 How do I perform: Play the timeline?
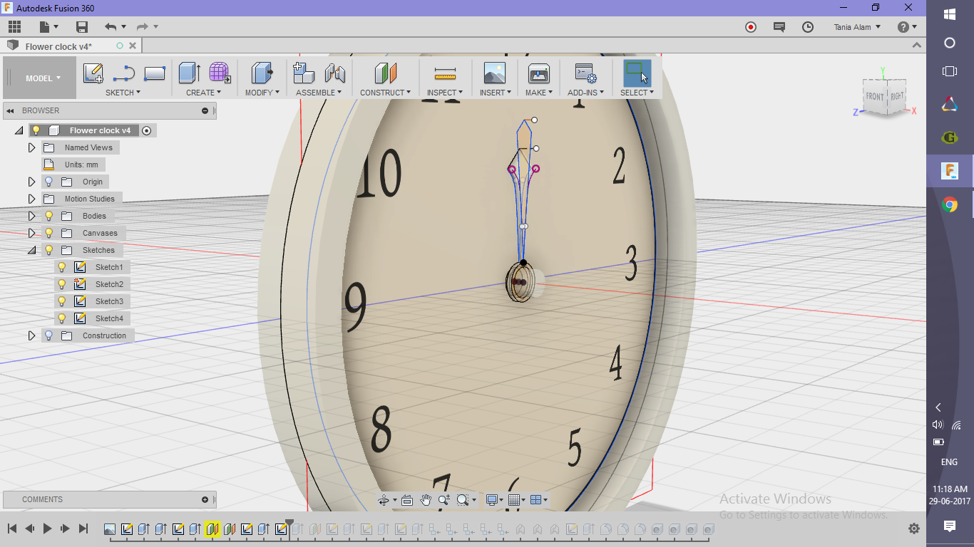click(48, 528)
